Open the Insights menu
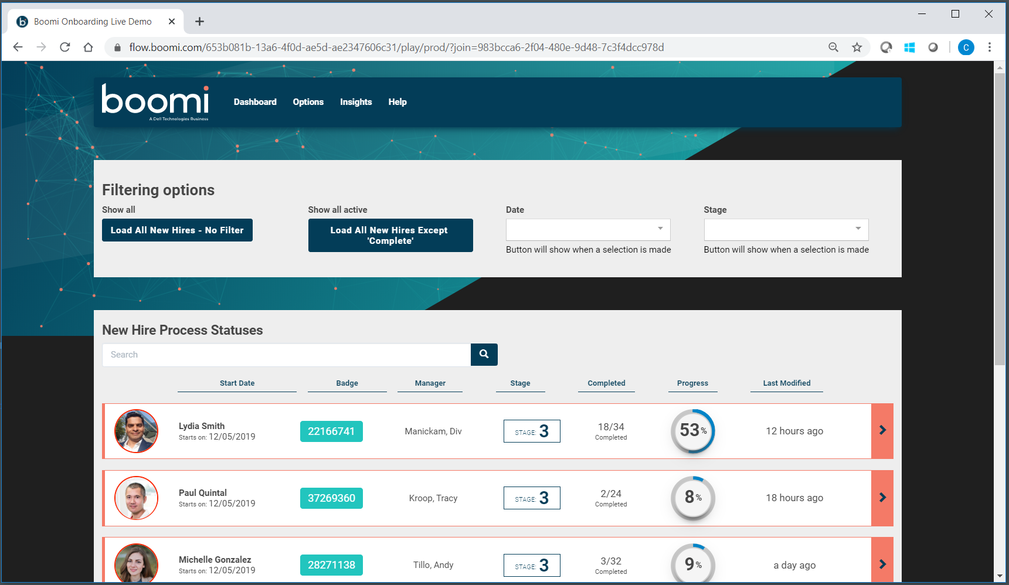 pos(356,102)
